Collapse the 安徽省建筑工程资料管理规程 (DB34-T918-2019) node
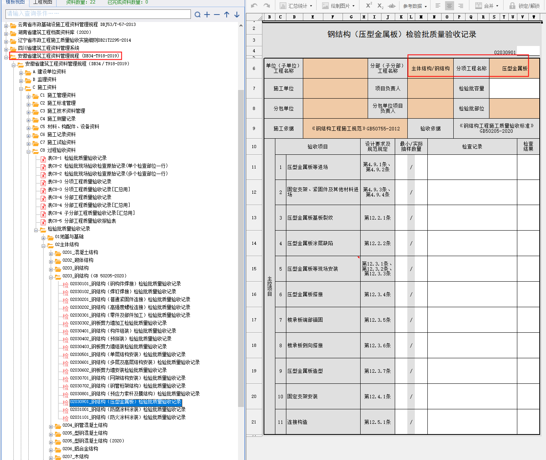Viewport: 546px width, 460px height. pos(6,57)
